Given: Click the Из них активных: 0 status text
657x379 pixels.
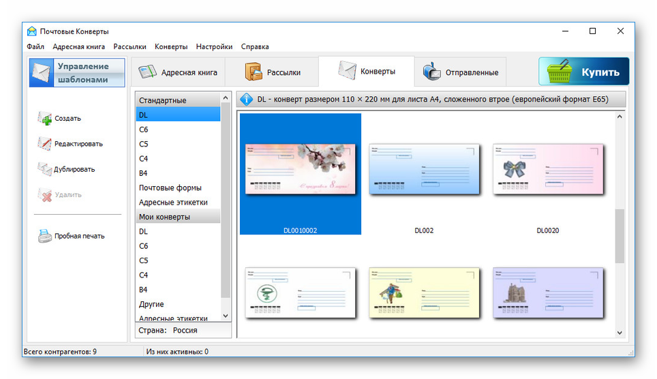Looking at the screenshot, I should point(177,352).
